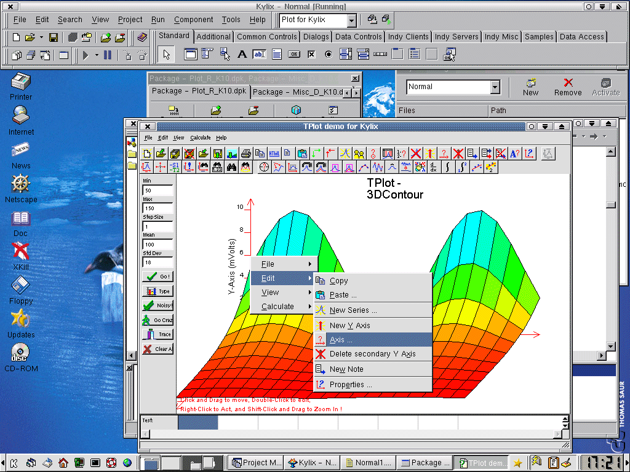This screenshot has width=630, height=472.
Task: Click the Remove button in Project Manager
Action: point(567,87)
